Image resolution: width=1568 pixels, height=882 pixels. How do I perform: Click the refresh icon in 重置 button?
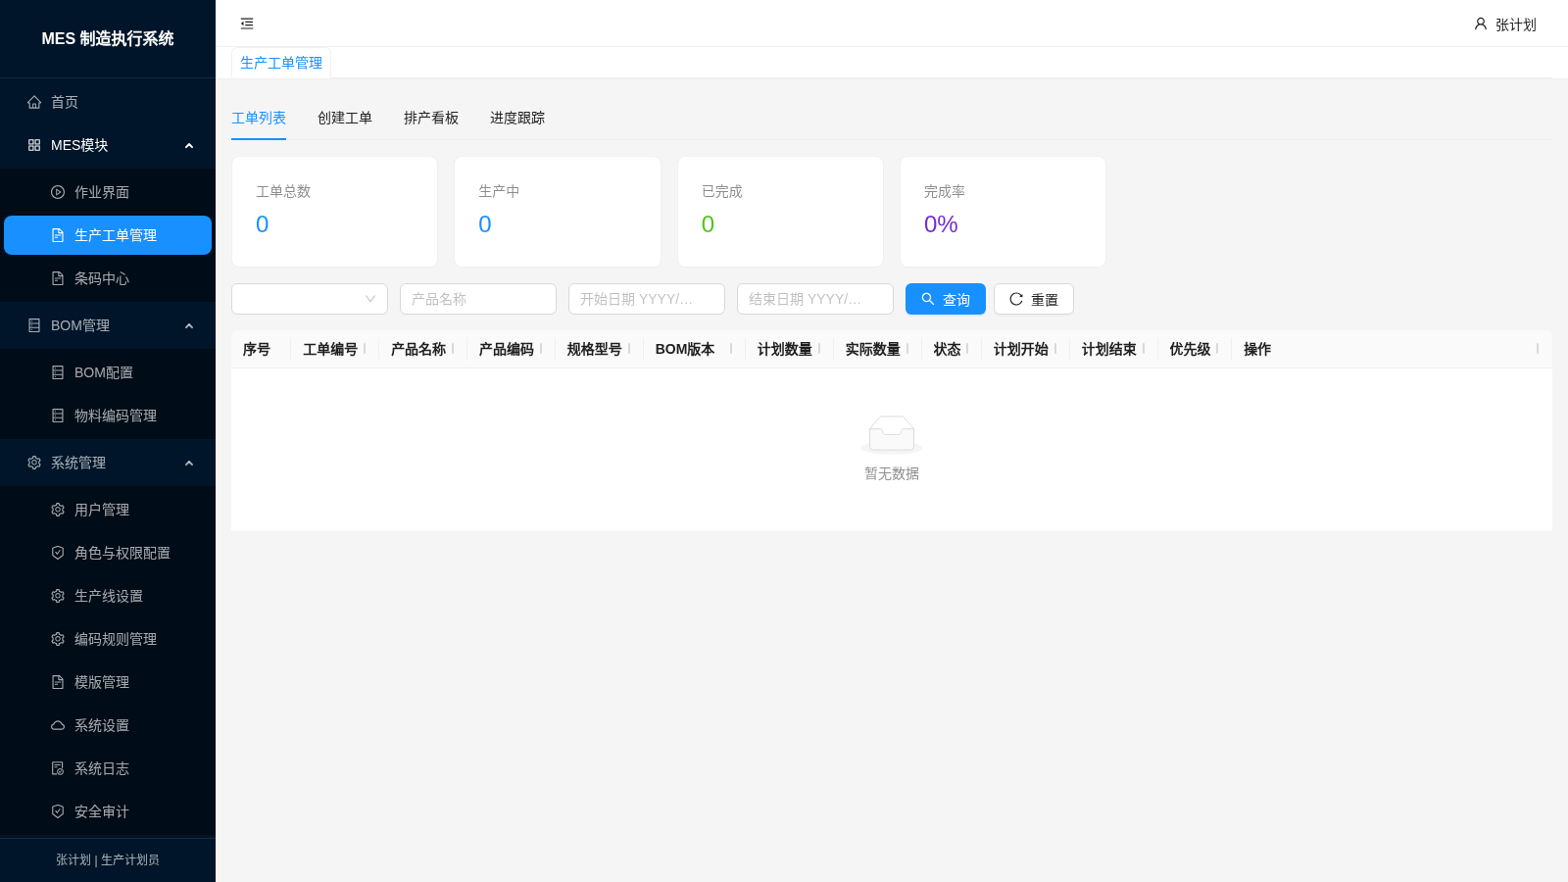pyautogui.click(x=1016, y=299)
